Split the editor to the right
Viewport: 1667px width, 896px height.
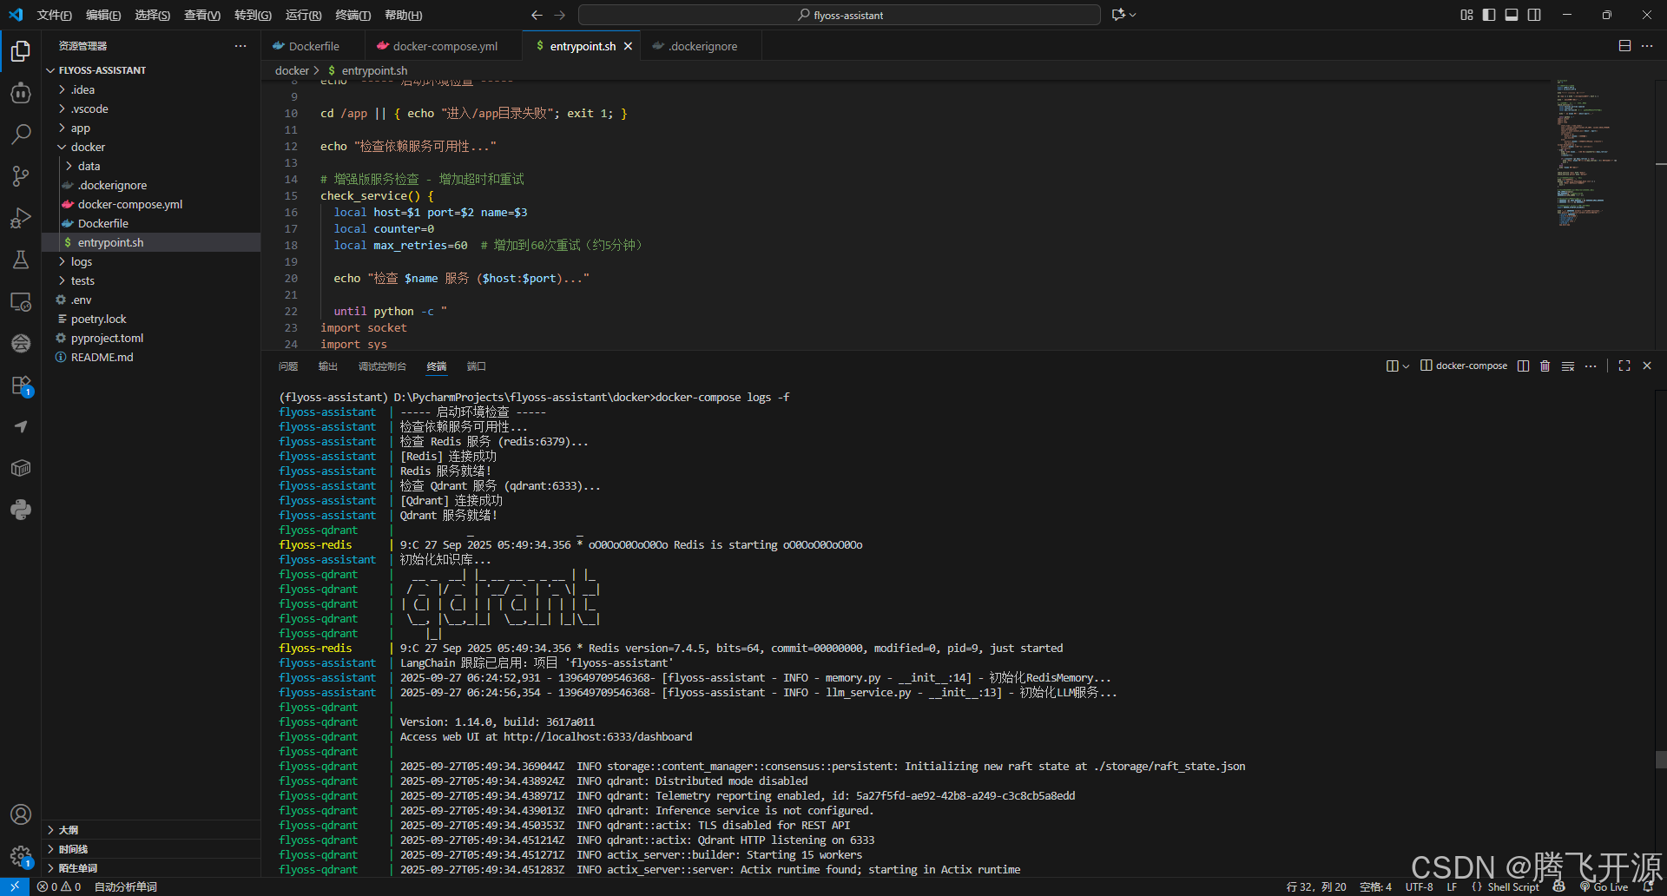coord(1624,46)
